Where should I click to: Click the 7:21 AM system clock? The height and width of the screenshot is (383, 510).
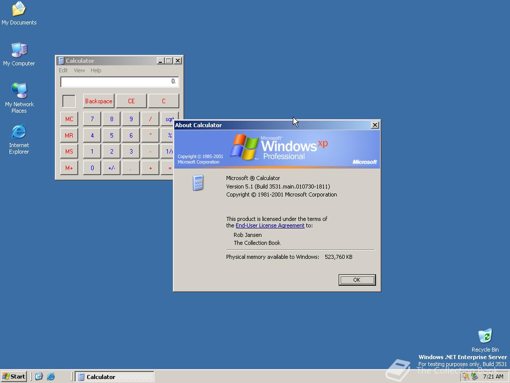[493, 377]
